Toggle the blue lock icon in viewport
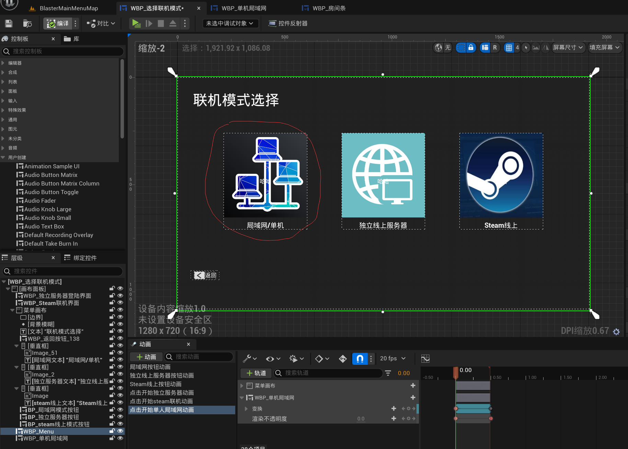 click(x=471, y=47)
